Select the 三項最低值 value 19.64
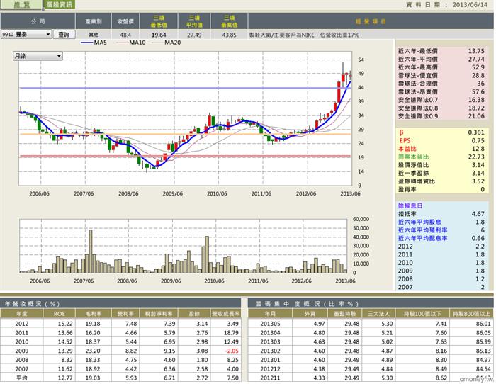 point(159,35)
